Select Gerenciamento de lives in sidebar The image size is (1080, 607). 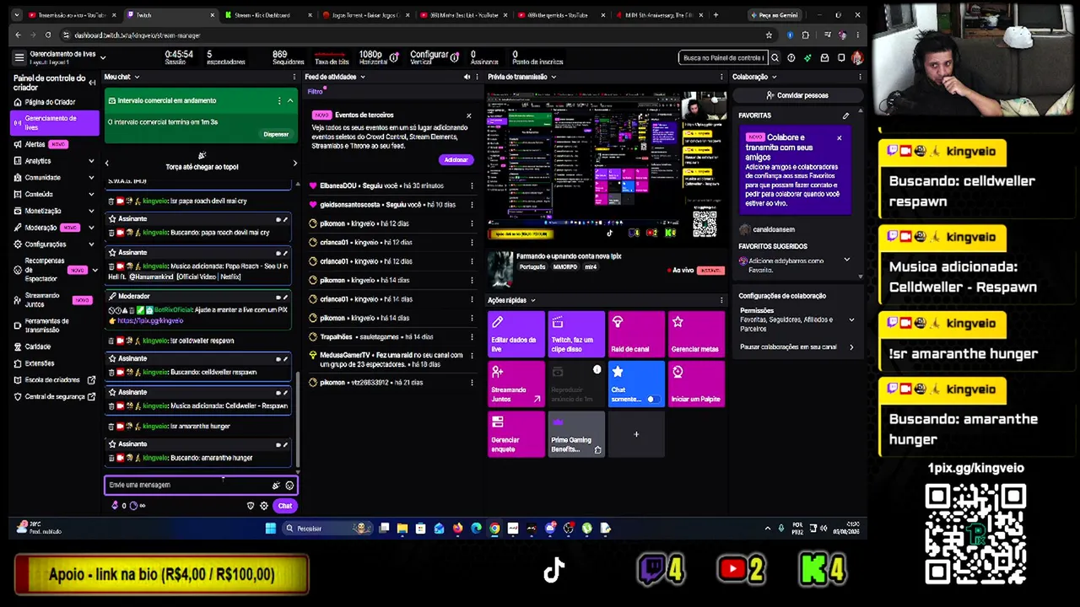[54, 123]
